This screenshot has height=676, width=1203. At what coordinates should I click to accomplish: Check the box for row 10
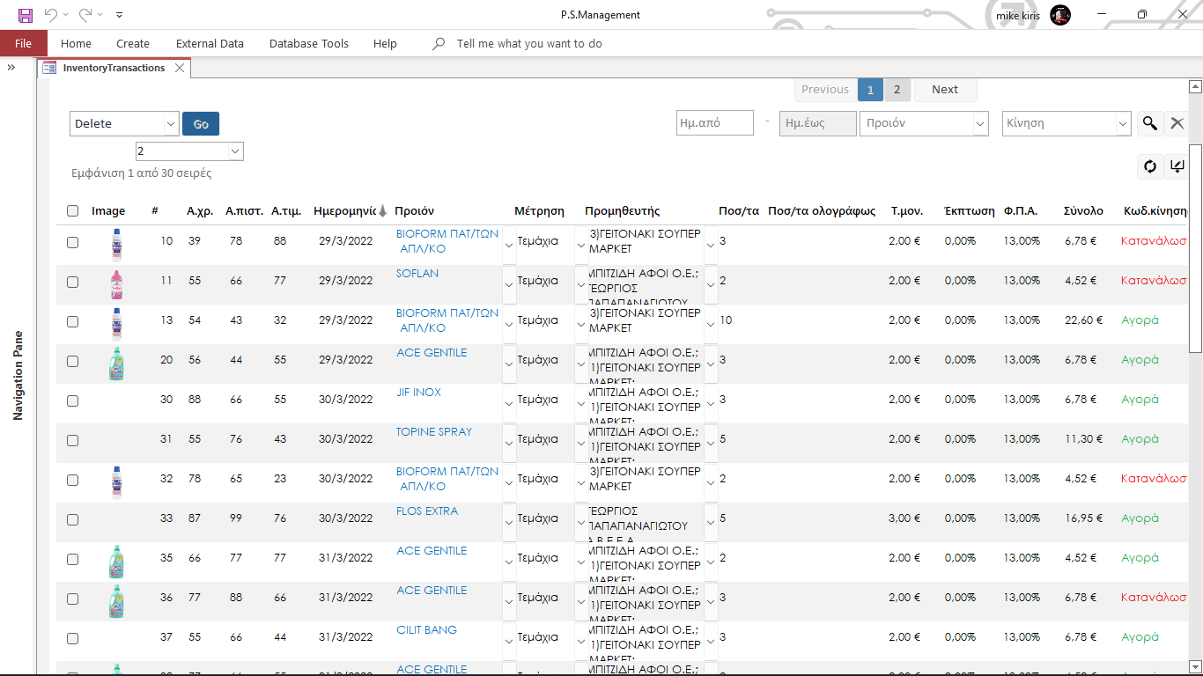click(x=72, y=242)
